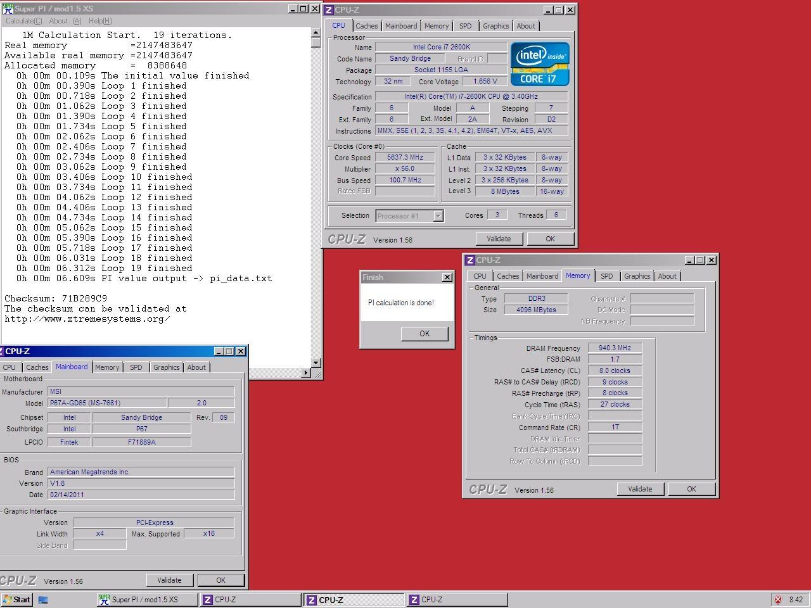Activate the third CPU-Z taskbar button
The image size is (811, 608).
tap(457, 600)
